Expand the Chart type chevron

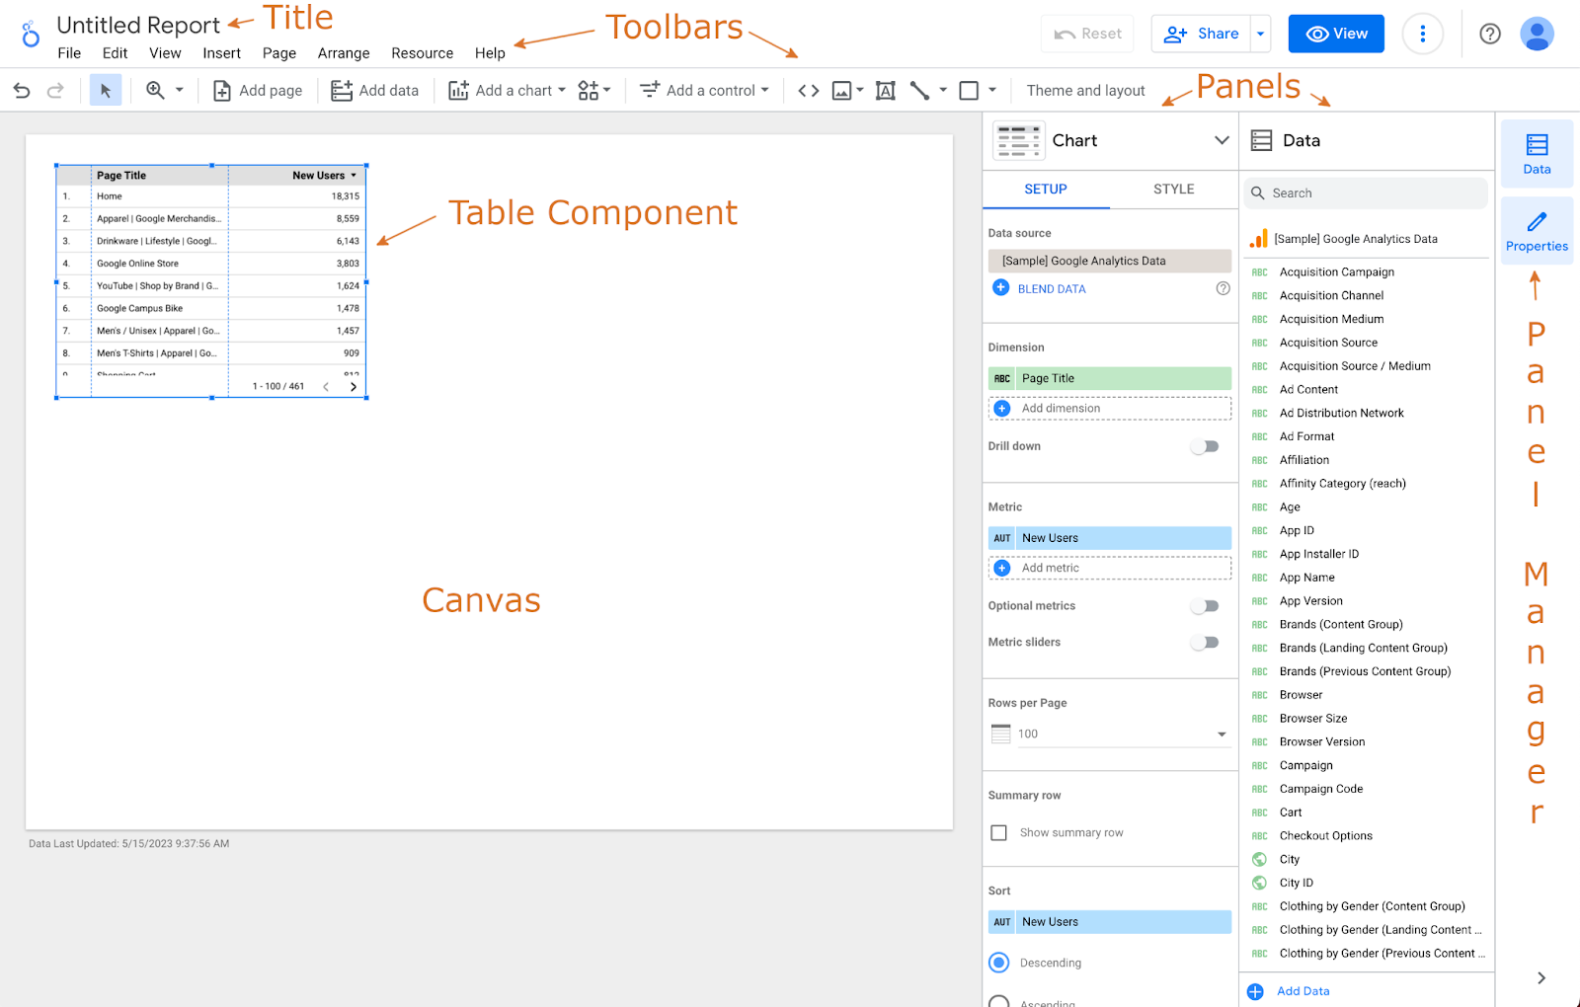click(1222, 140)
